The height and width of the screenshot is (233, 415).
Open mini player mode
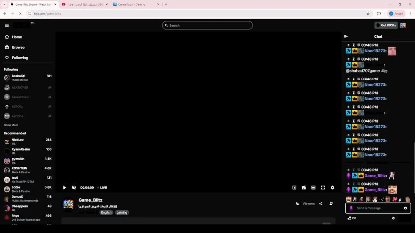click(x=294, y=188)
